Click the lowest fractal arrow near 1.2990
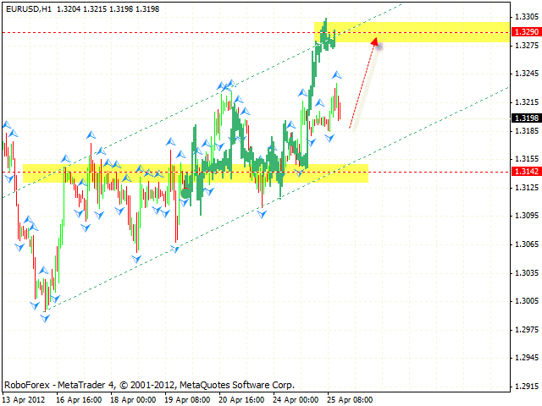 point(45,318)
